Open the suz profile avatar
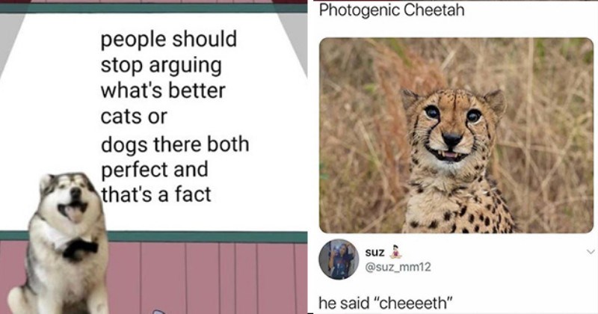 (339, 259)
